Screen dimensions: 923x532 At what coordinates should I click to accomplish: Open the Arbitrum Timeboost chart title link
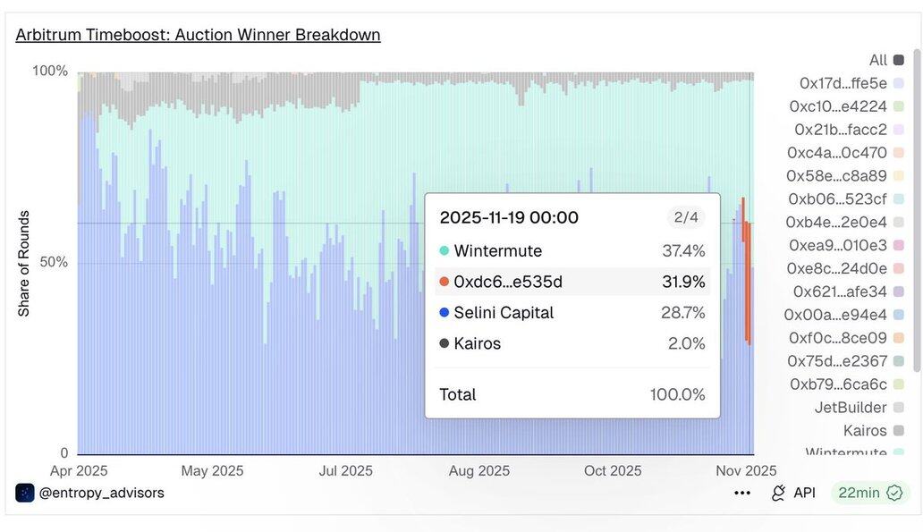point(198,35)
